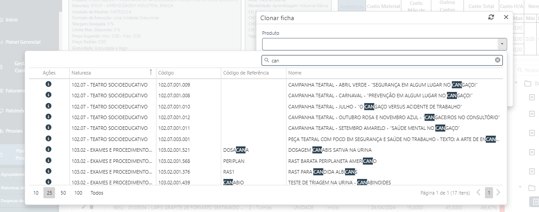Click Código de Referência column header
539x212 pixels.
(246, 73)
